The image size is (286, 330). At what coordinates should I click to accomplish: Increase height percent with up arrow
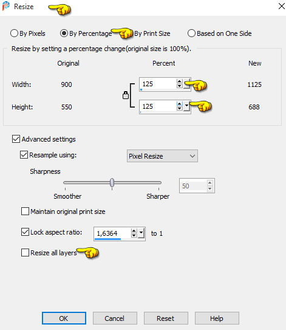(x=179, y=104)
